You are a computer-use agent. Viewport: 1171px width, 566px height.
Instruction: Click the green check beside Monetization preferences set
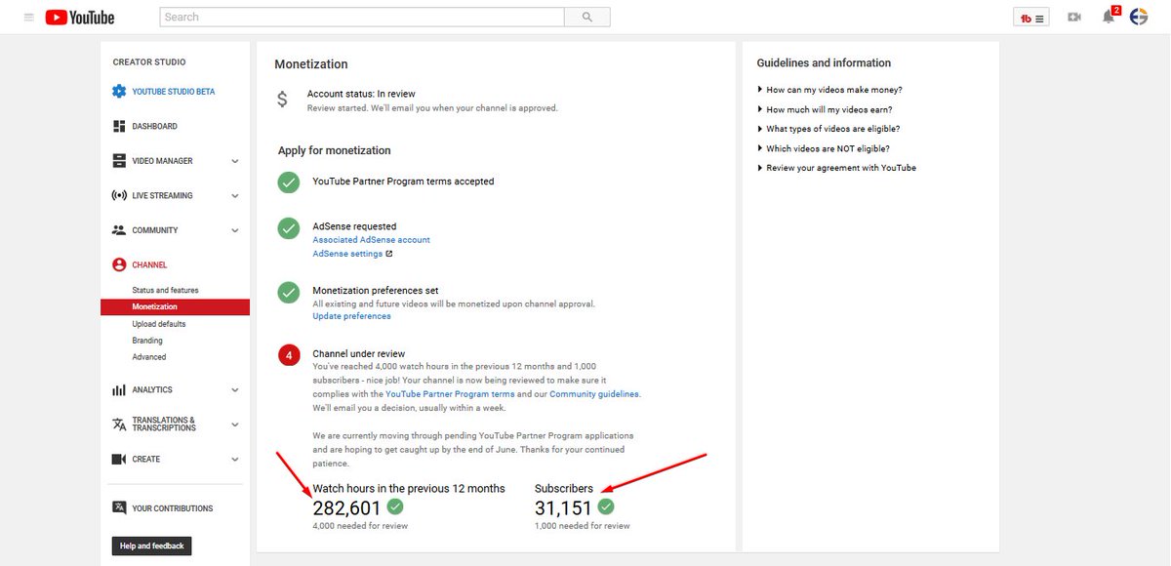pos(288,292)
